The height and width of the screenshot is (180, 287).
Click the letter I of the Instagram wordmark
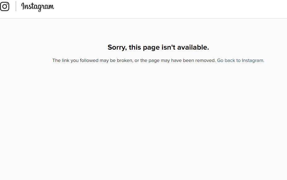23,6
